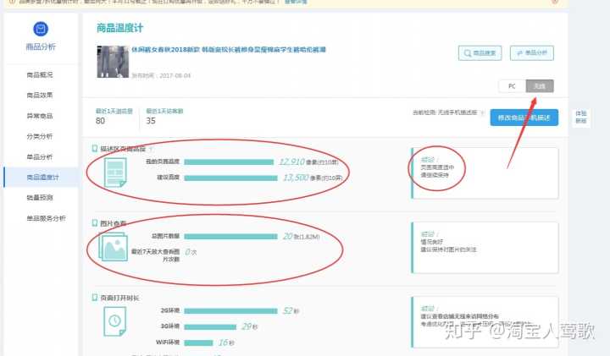
Task: Open 单品分析 in the sidebar
Action: [40, 156]
